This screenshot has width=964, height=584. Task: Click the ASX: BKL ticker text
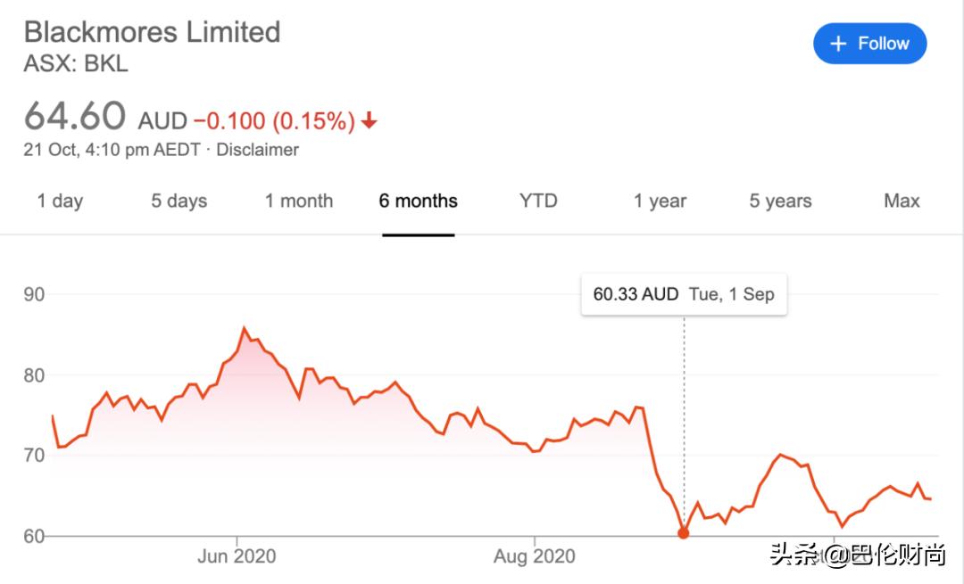click(76, 64)
